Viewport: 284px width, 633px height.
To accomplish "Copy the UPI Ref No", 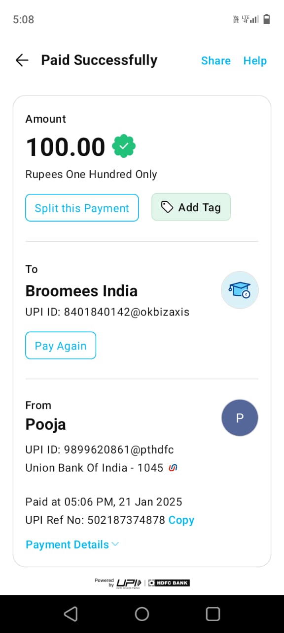I will tap(181, 520).
